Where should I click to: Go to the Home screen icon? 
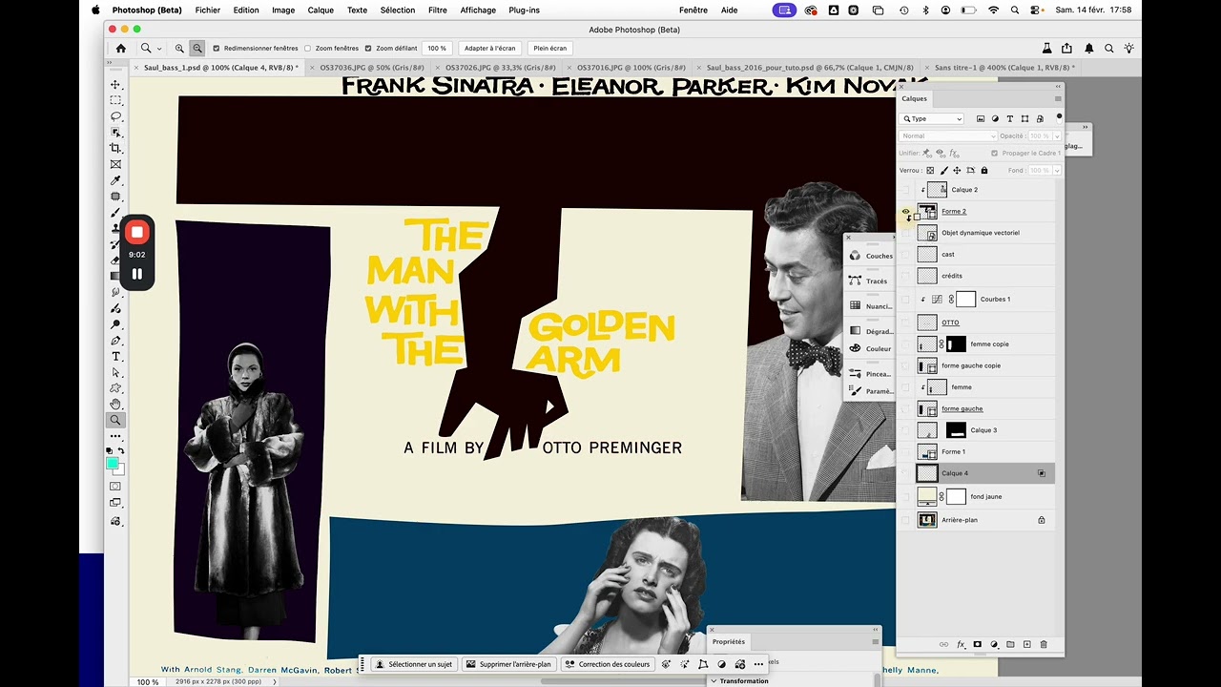tap(120, 48)
